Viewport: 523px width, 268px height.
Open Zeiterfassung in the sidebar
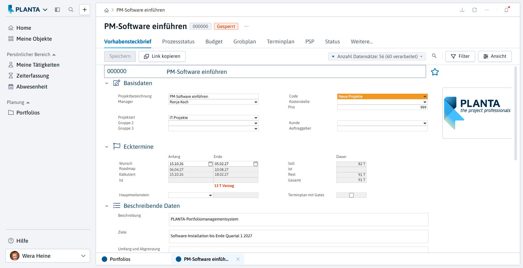(x=29, y=76)
